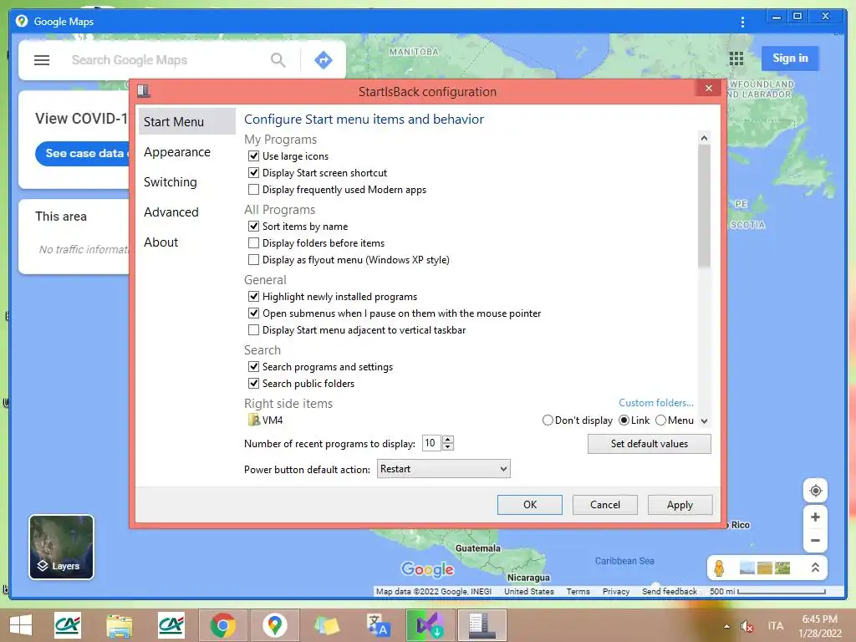Screen dimensions: 856x642
Task: Select the Start Menu tab
Action: click(186, 121)
